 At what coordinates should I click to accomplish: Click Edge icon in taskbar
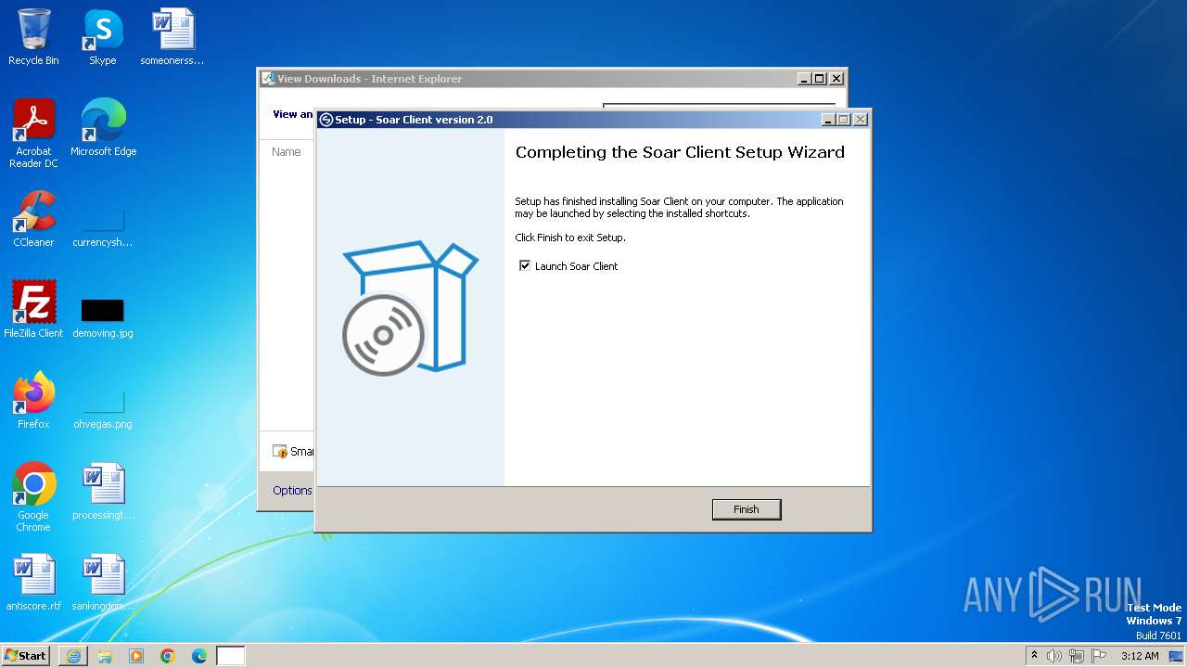coord(199,656)
